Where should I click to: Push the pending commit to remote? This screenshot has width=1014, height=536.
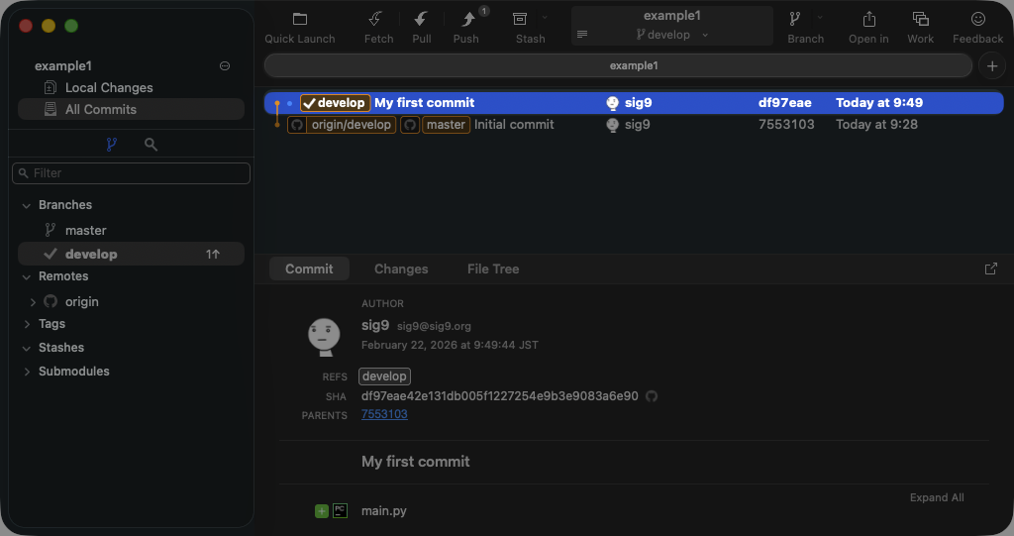[466, 20]
